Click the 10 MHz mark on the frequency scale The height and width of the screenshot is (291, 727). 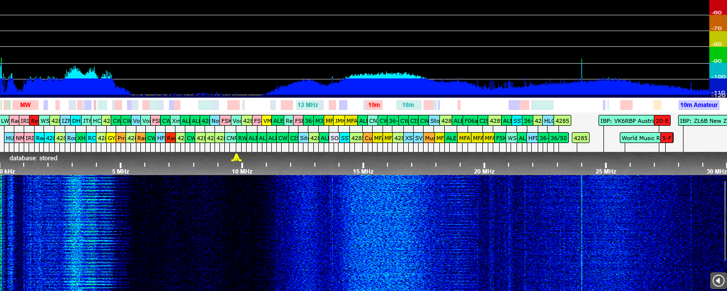click(242, 171)
